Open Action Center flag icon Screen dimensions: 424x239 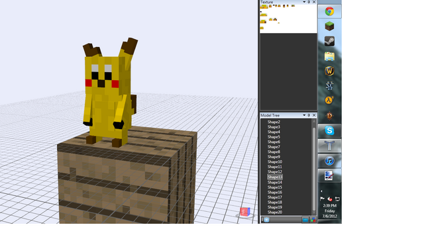click(x=322, y=199)
